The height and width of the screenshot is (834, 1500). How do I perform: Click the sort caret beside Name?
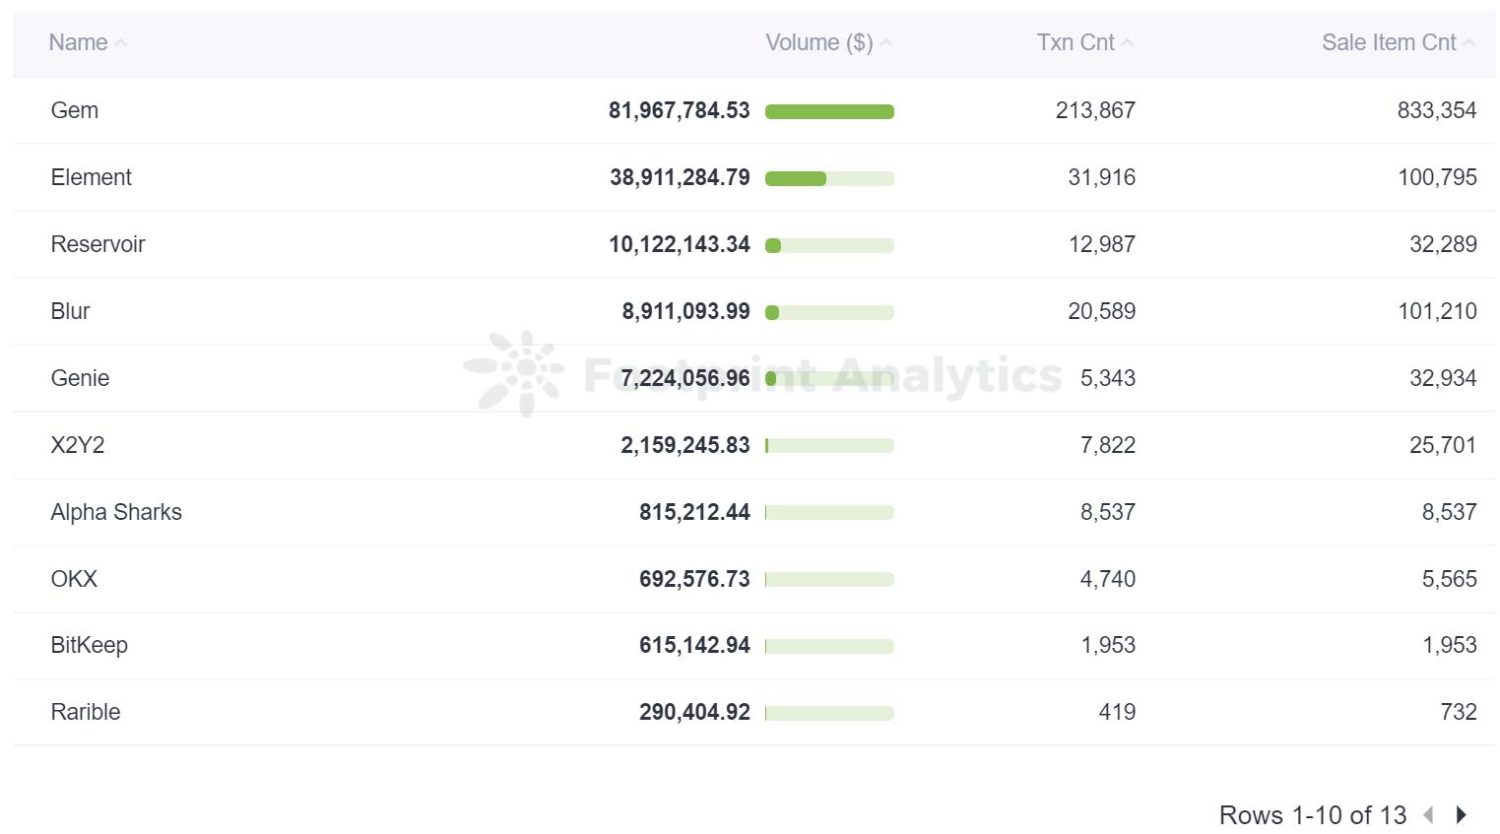click(x=121, y=43)
